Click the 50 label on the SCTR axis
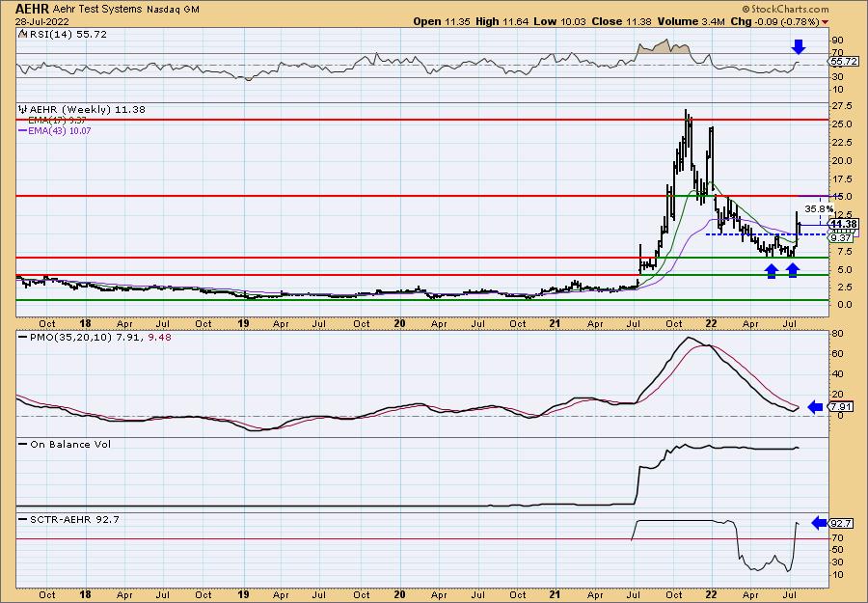 (837, 550)
